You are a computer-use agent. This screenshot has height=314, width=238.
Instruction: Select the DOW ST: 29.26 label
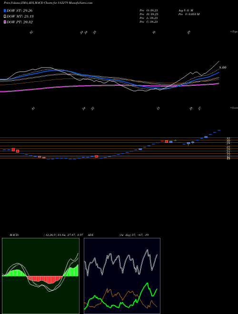[20, 10]
